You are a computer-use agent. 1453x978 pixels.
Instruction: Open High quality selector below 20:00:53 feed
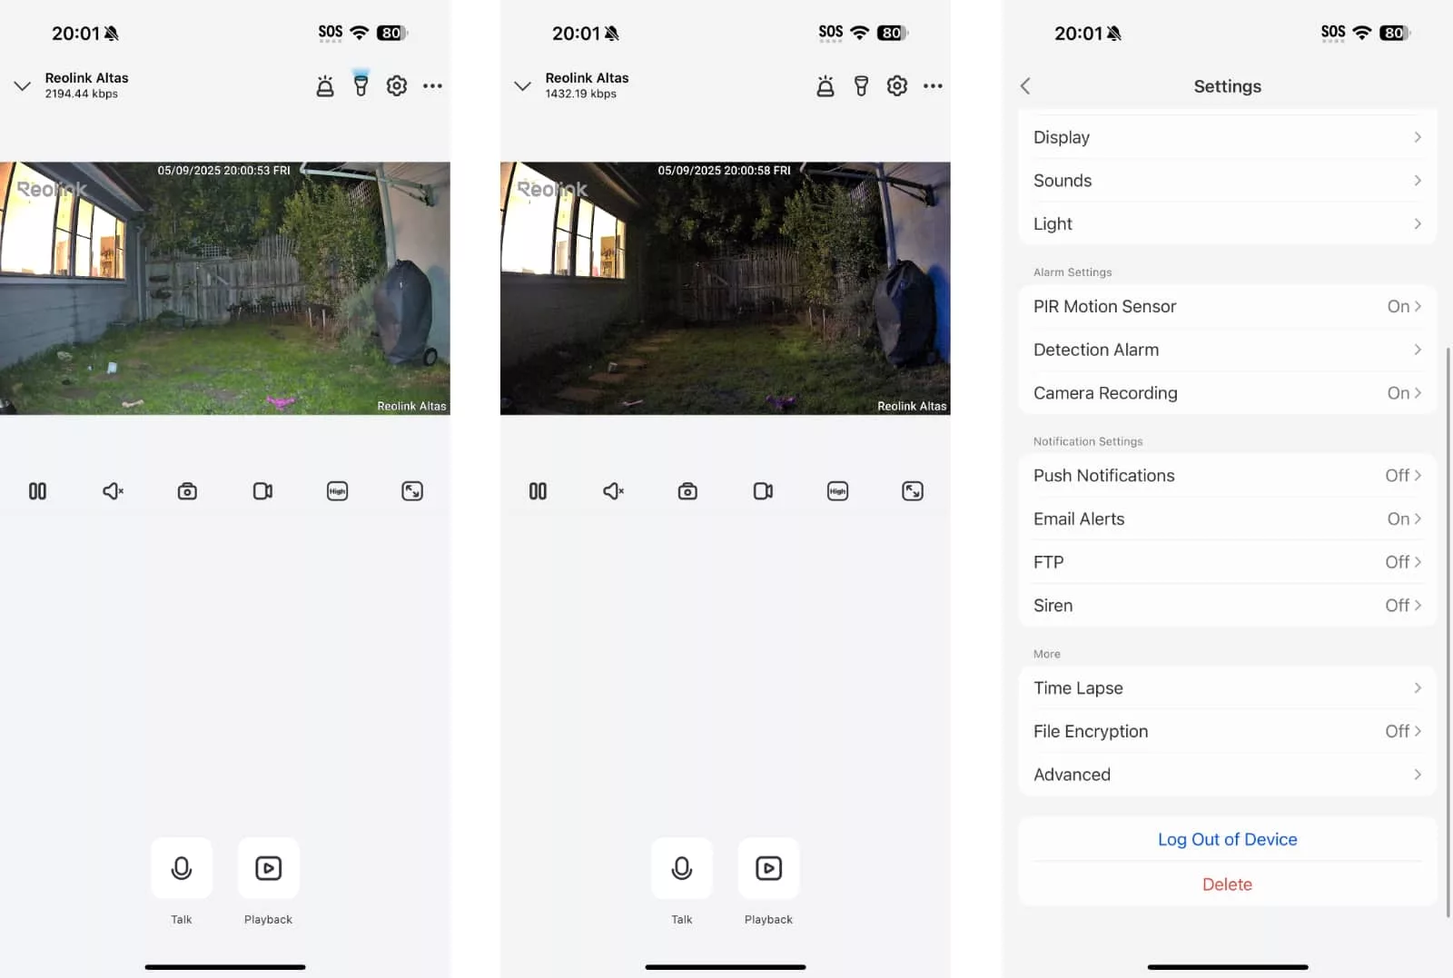(337, 491)
